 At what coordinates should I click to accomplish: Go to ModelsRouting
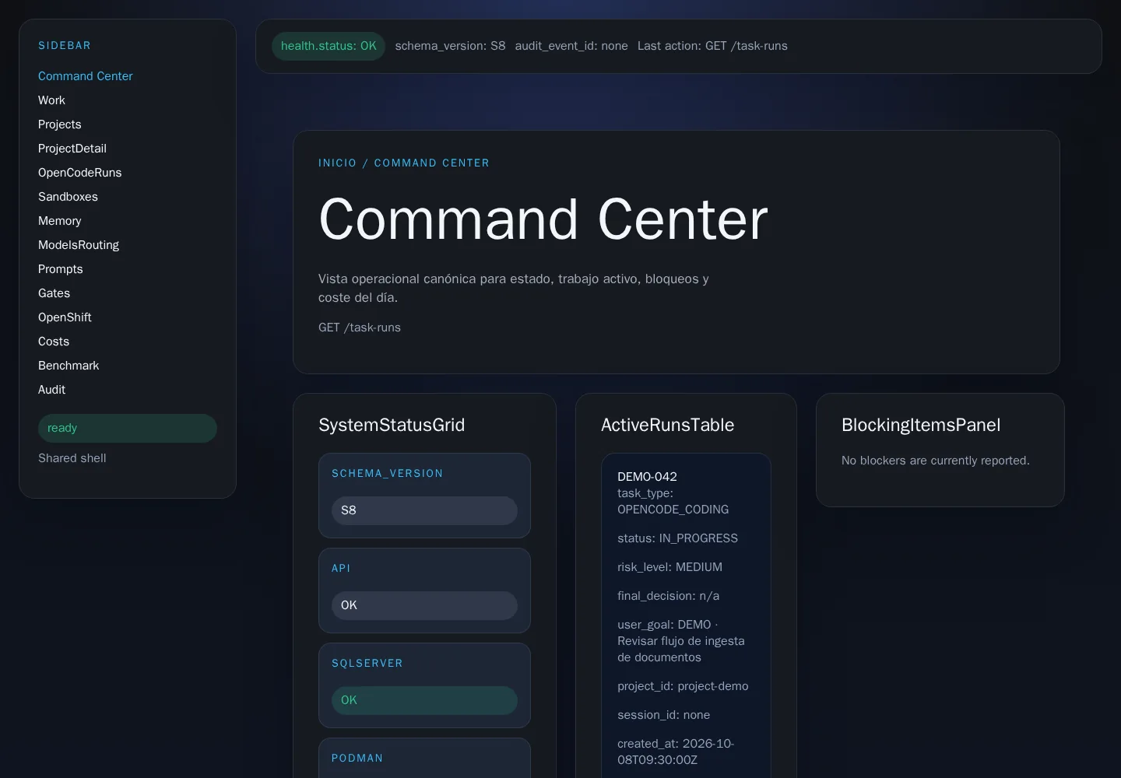pyautogui.click(x=79, y=245)
